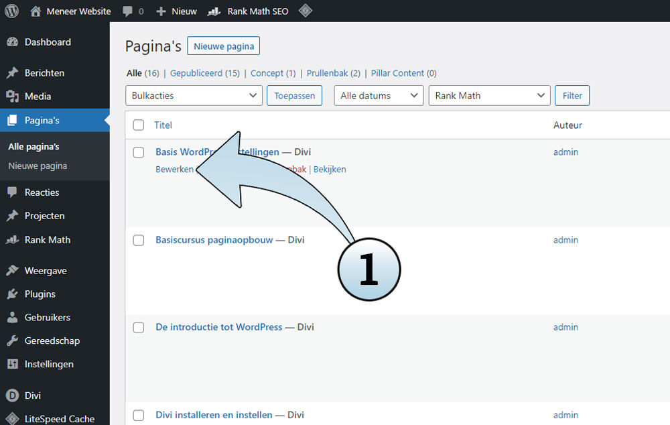Sort pages by clicking Titel column header
The height and width of the screenshot is (425, 670).
pyautogui.click(x=163, y=125)
